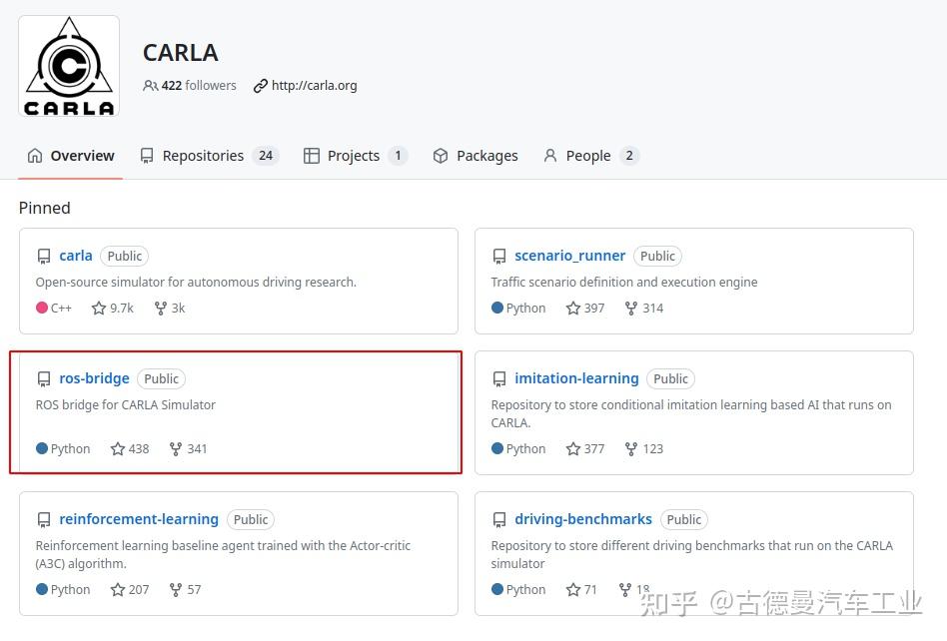The height and width of the screenshot is (641, 947).
Task: Open the ros-bridge repository link
Action: (x=94, y=378)
